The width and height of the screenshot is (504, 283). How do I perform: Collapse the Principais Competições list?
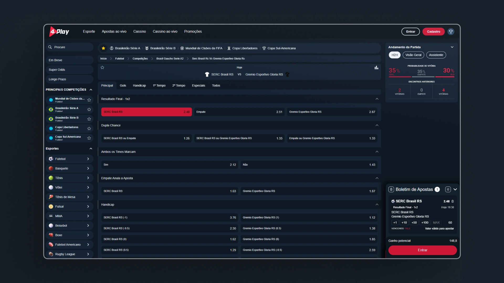click(91, 90)
